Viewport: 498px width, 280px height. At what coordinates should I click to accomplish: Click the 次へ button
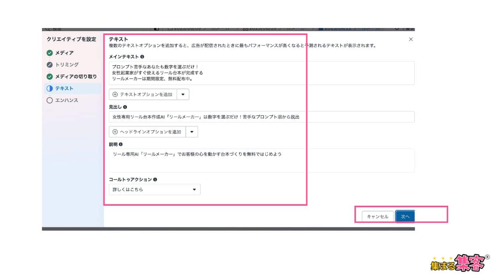(x=405, y=217)
